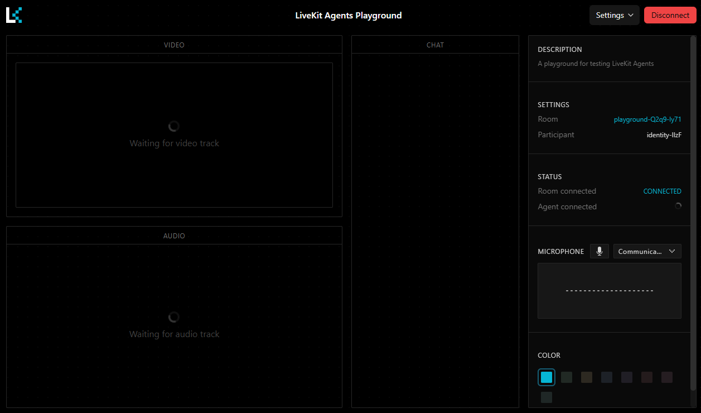
Task: Click the loading spinner beside Agent connected
Action: click(678, 206)
